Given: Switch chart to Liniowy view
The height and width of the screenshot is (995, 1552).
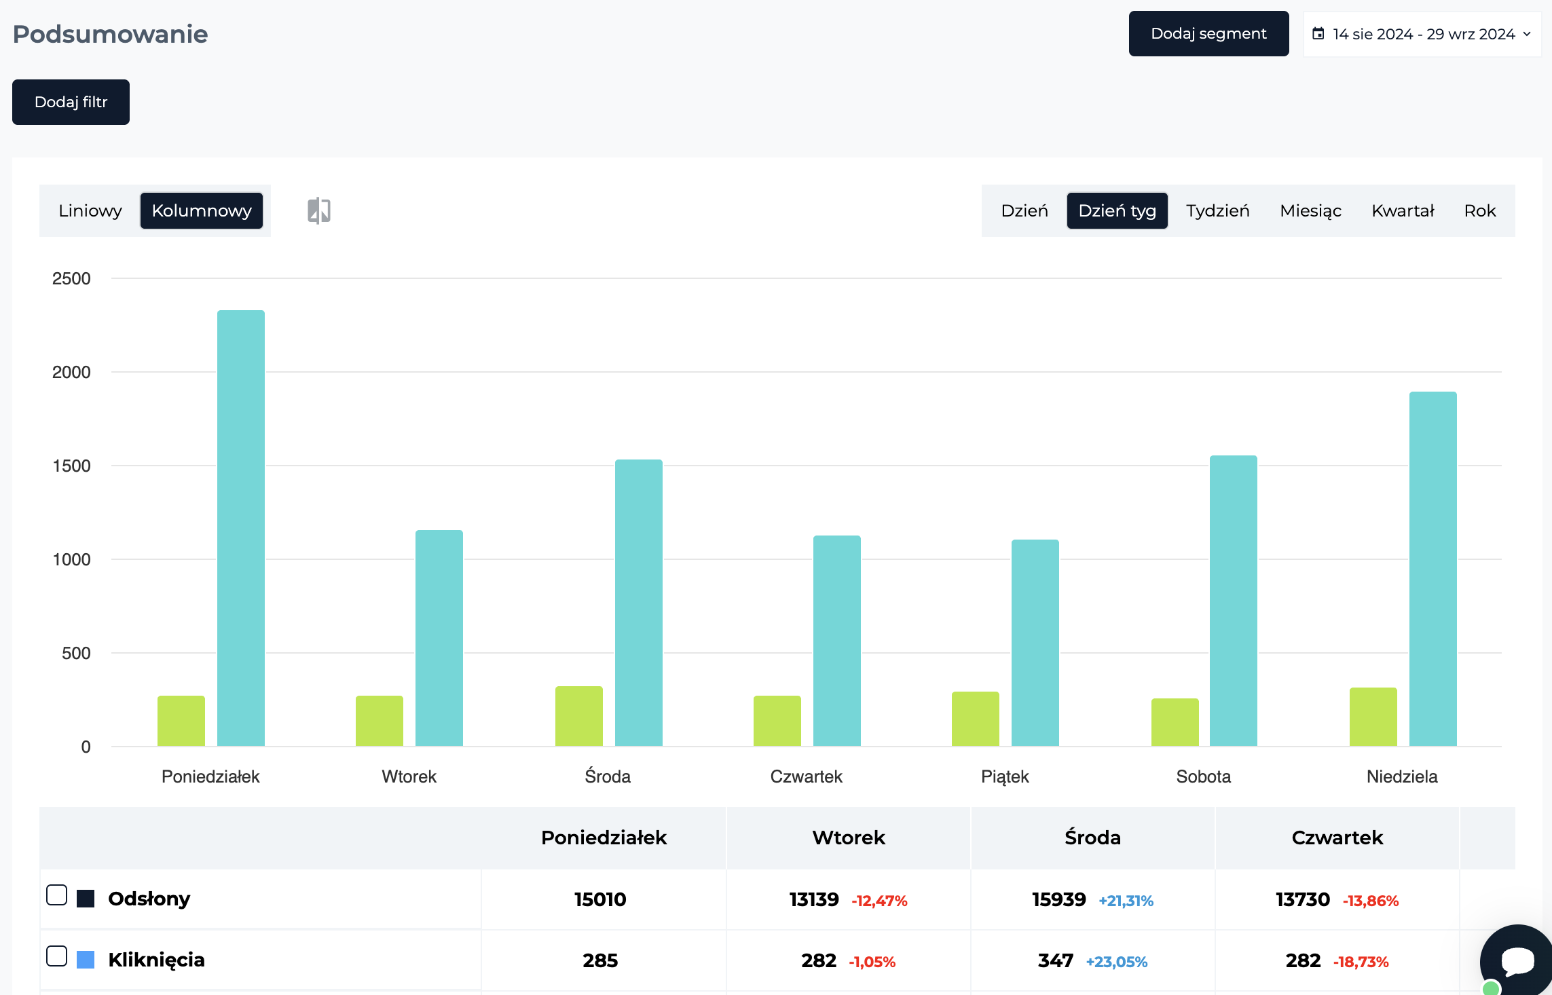Looking at the screenshot, I should coord(90,210).
